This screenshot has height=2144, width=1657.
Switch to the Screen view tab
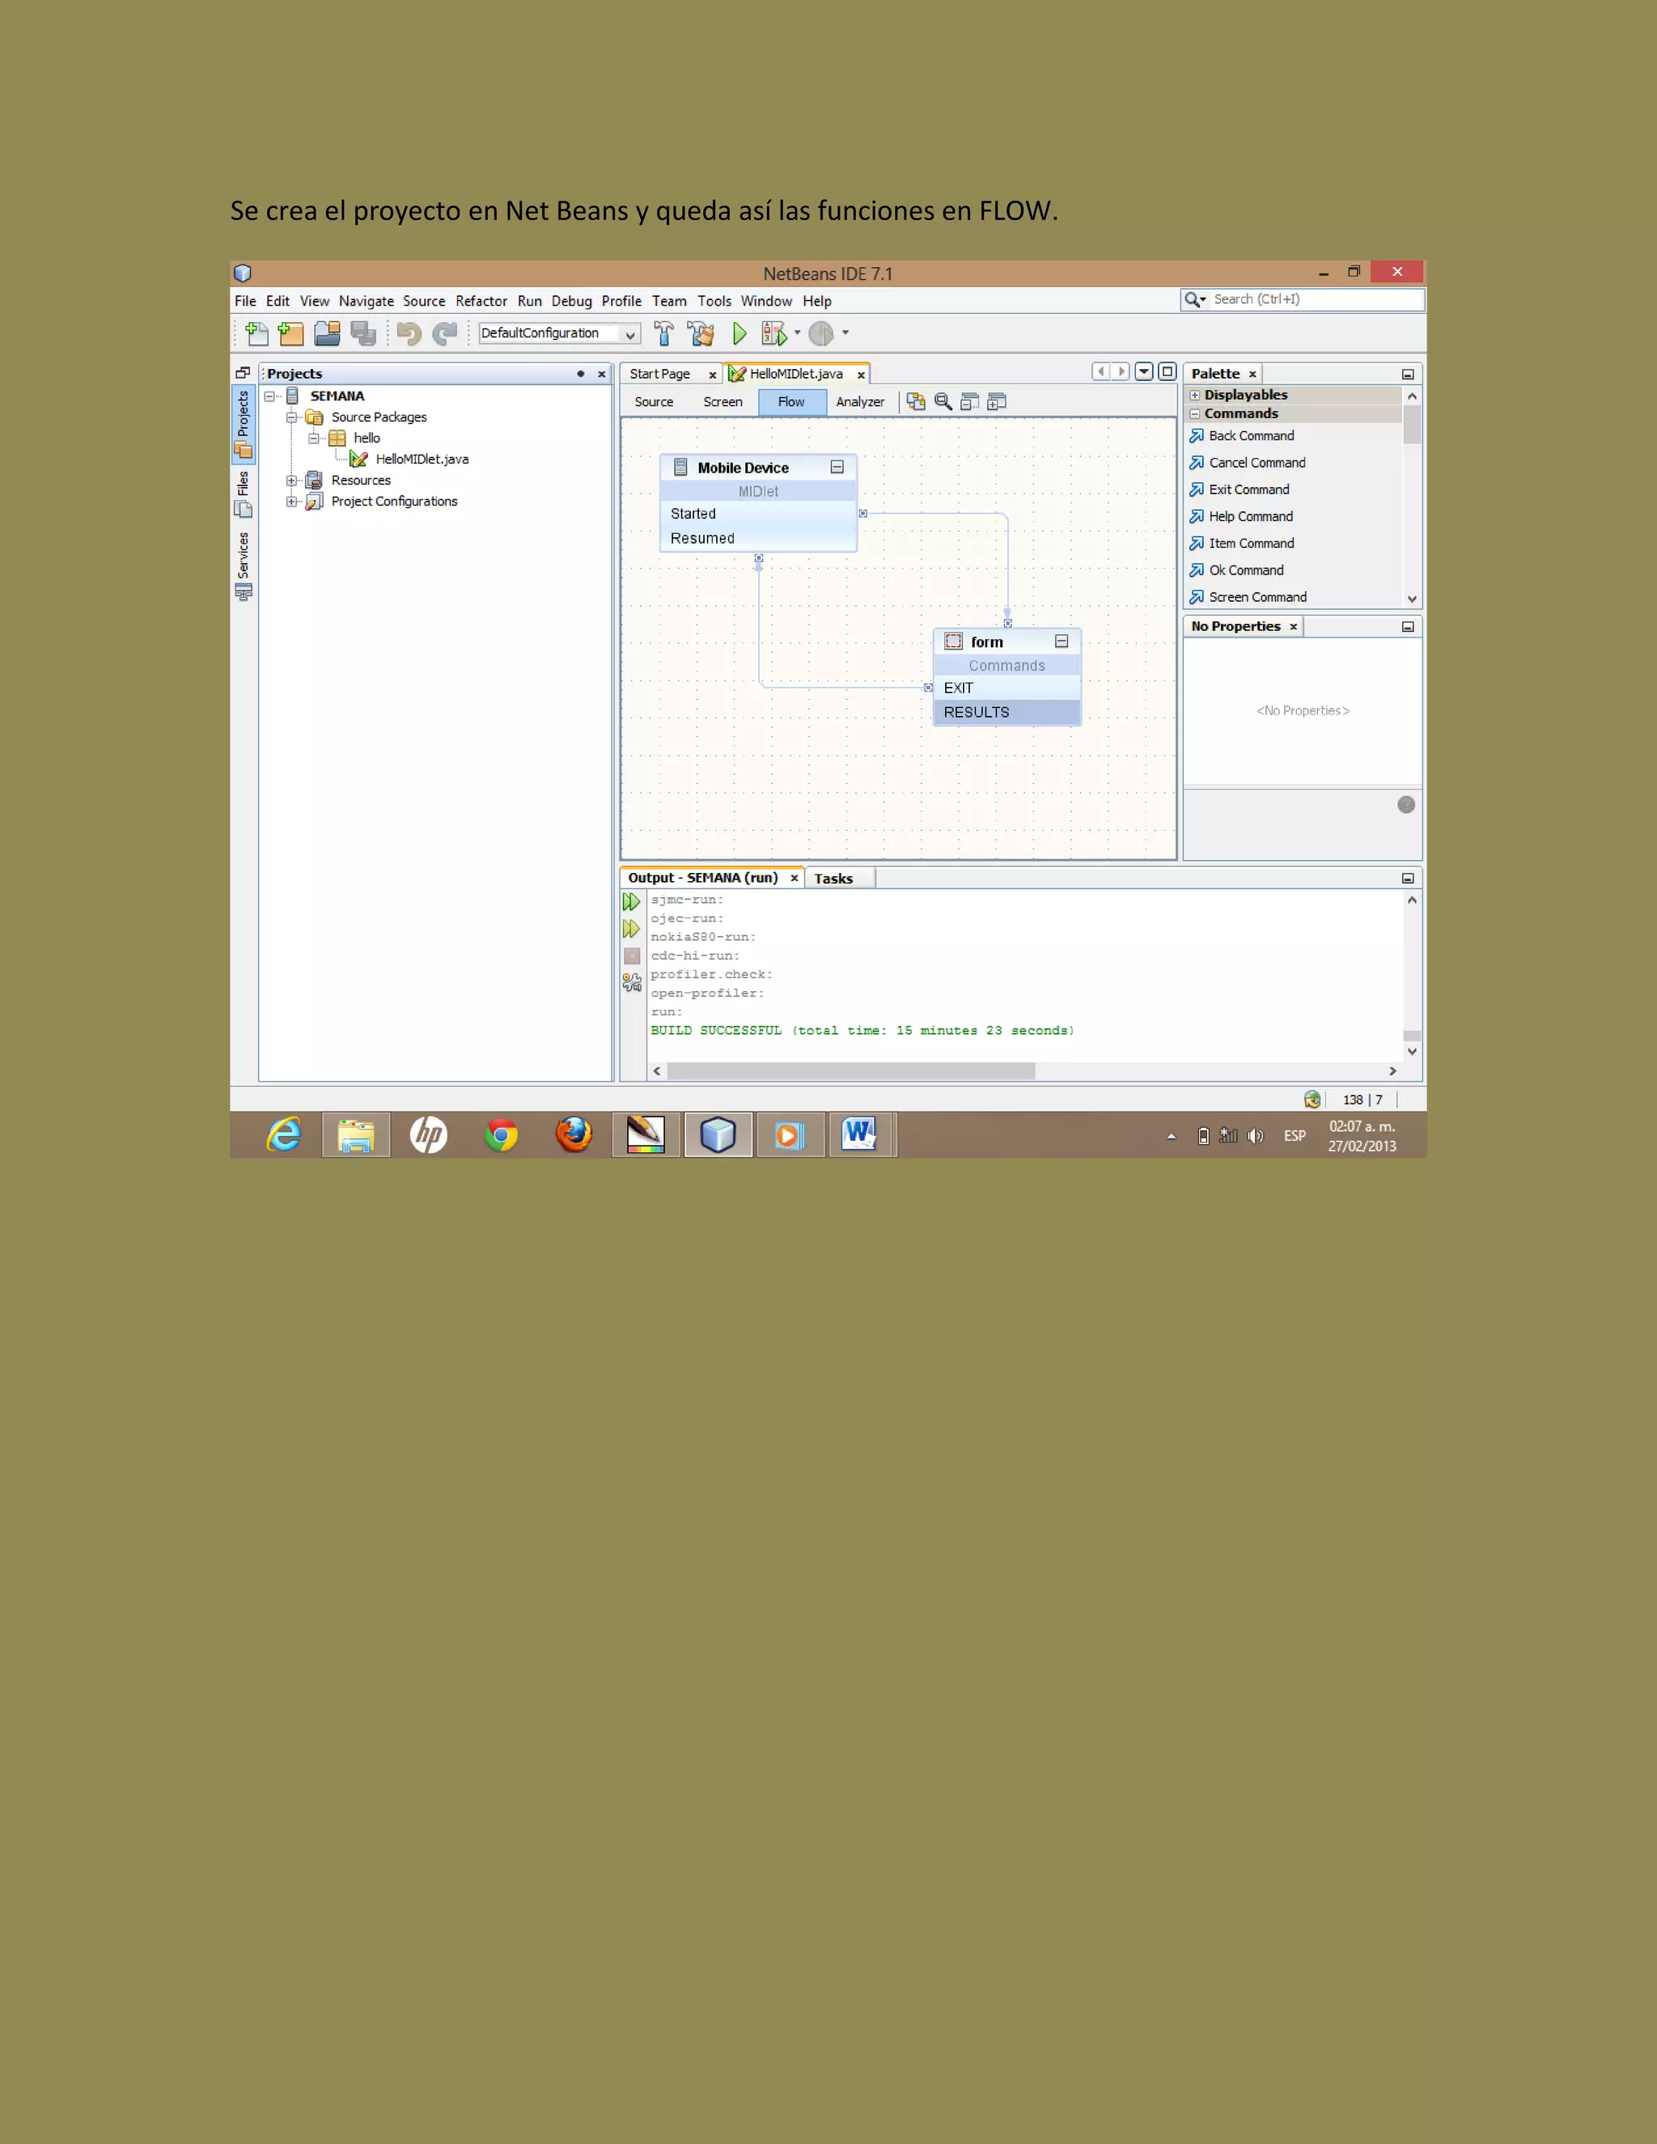click(x=723, y=402)
